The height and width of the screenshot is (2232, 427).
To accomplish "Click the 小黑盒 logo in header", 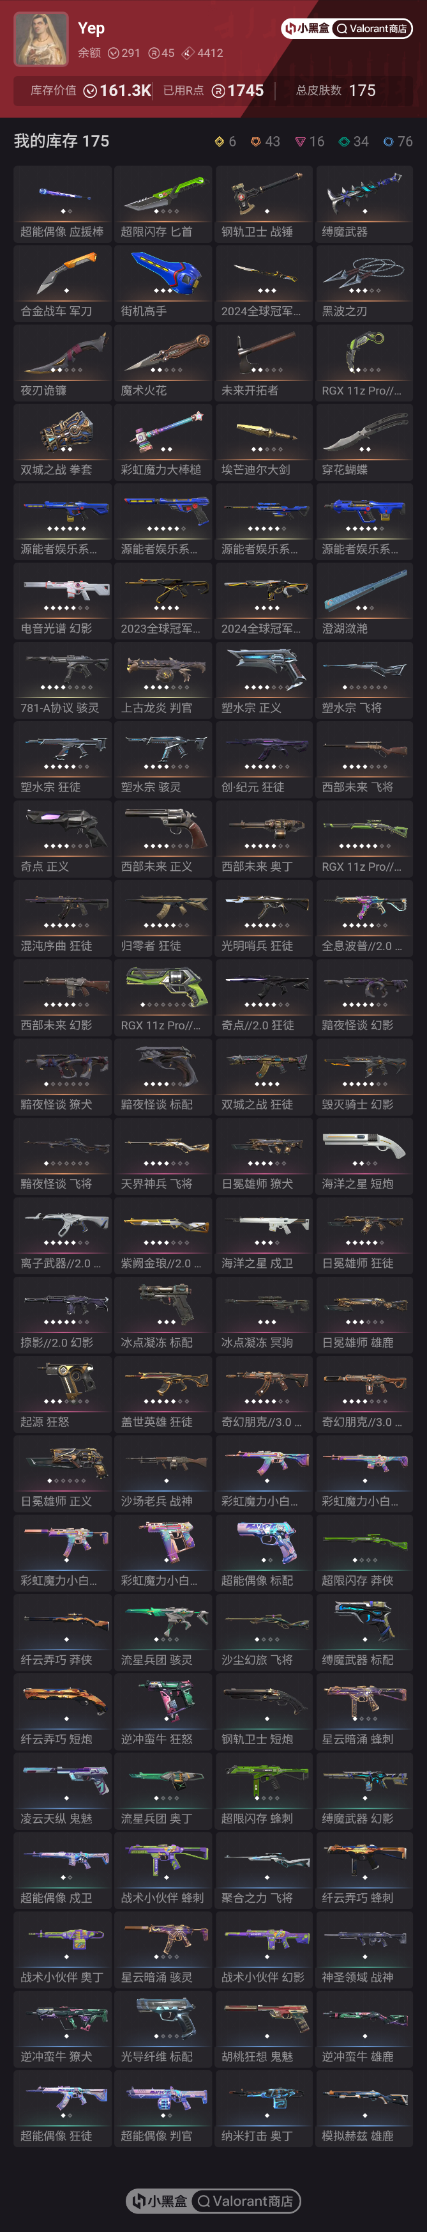I will coord(307,29).
